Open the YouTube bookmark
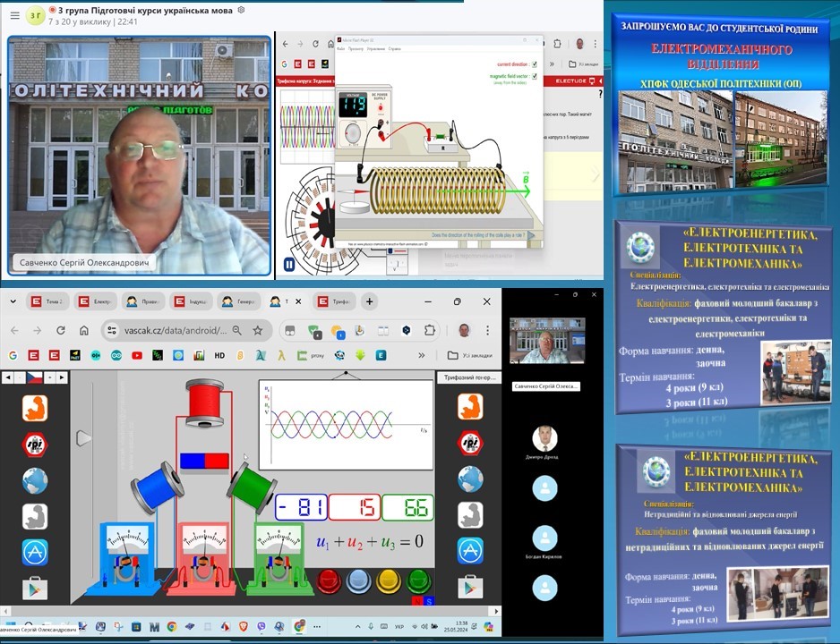Screen dimensions: 840x644 point(137,355)
